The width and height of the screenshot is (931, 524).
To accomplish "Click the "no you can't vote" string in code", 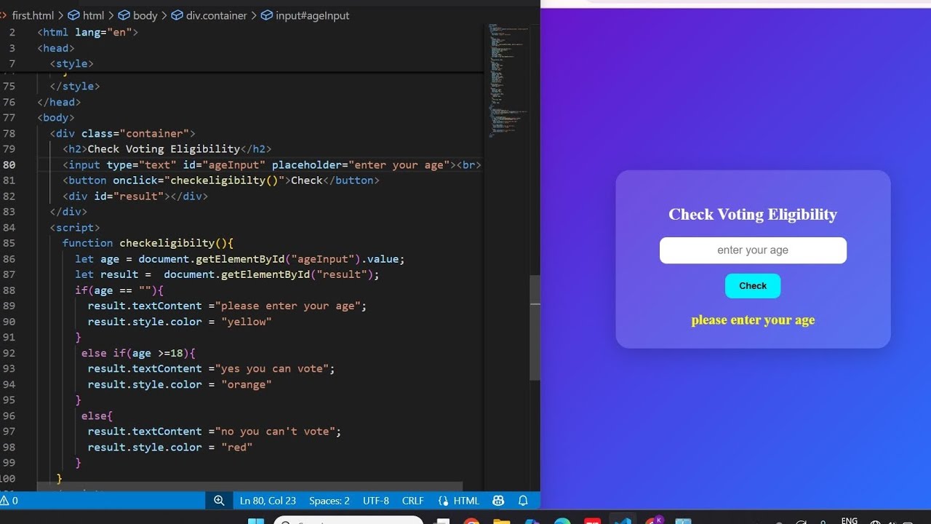I will point(275,431).
